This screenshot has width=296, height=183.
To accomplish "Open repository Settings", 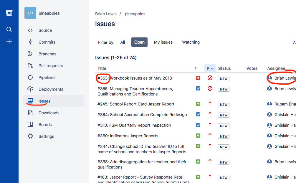I will (x=46, y=136).
